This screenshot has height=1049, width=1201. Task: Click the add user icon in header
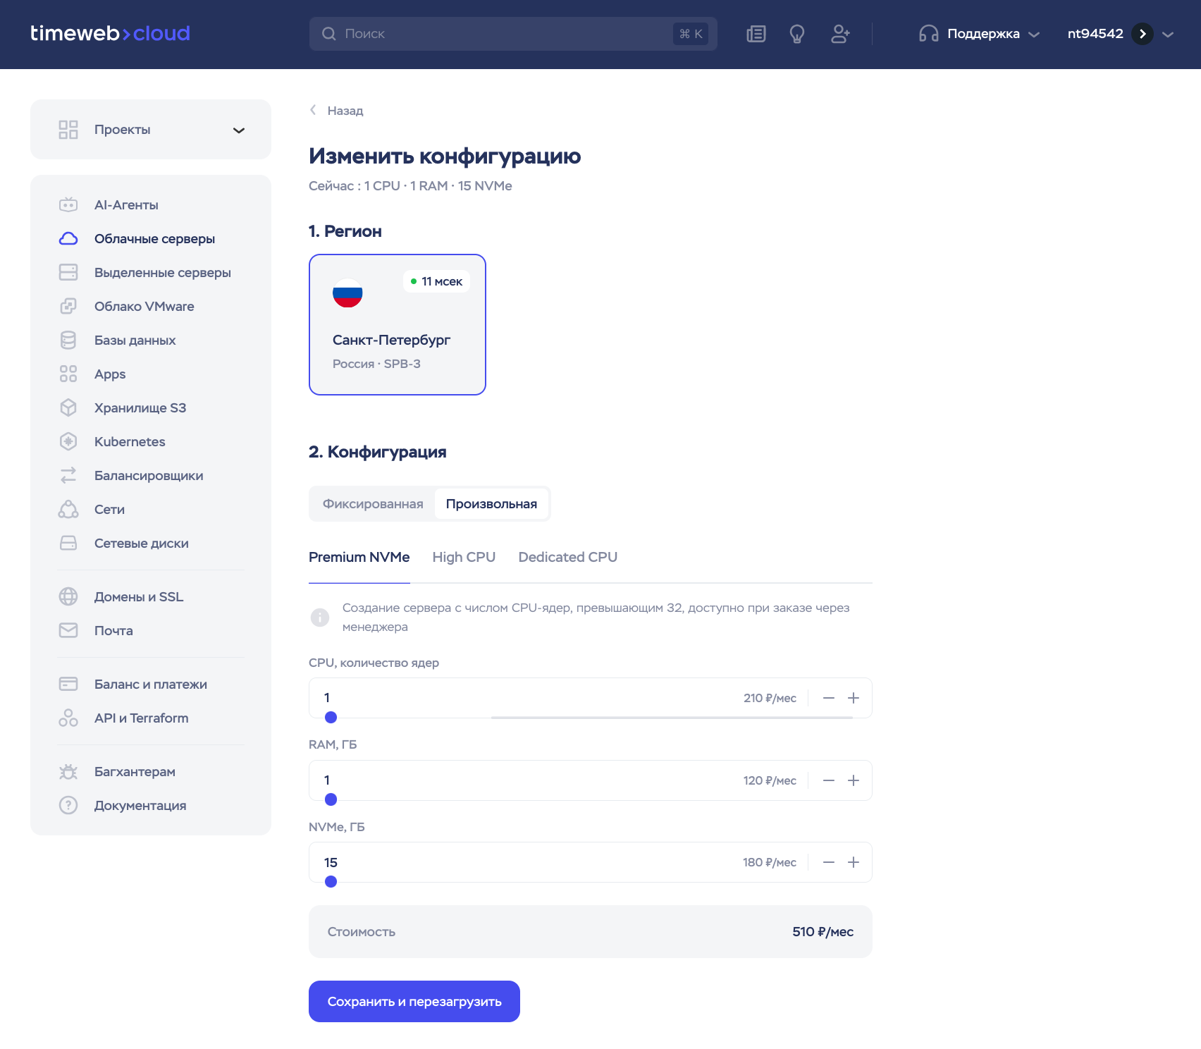click(x=840, y=34)
